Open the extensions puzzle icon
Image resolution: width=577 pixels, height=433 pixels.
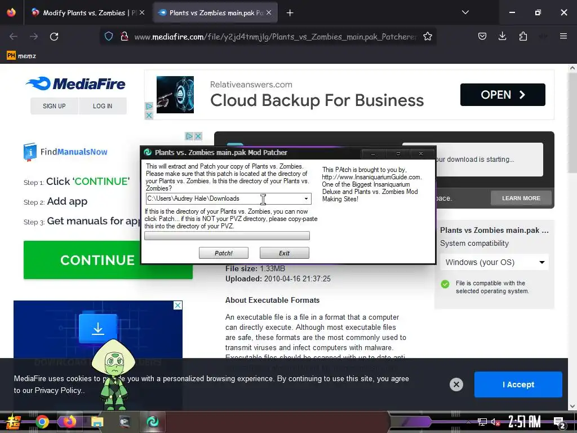coord(523,37)
